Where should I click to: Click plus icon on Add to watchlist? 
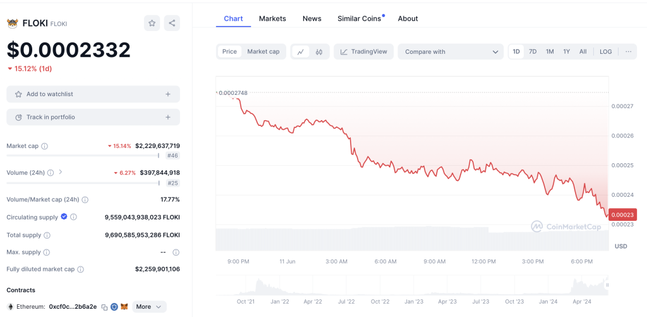168,94
